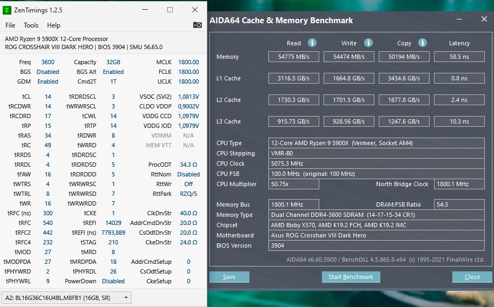Maximize the ZenTimings window
This screenshot has height=307, width=494.
[x=170, y=10]
